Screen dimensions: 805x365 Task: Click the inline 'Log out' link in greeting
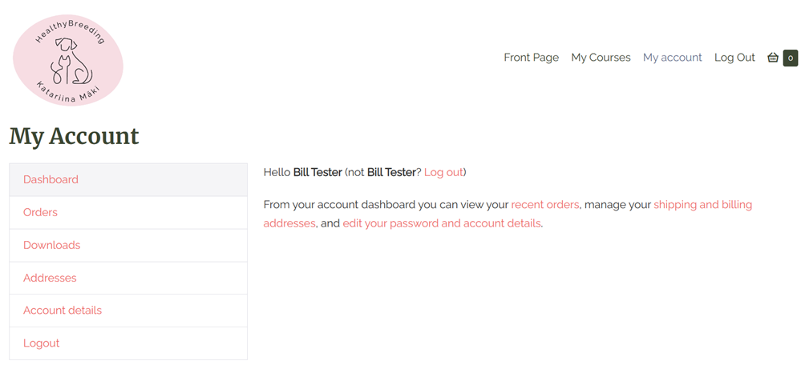[x=443, y=172]
